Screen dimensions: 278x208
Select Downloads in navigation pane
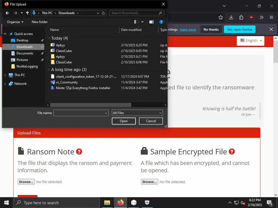[x=24, y=47]
